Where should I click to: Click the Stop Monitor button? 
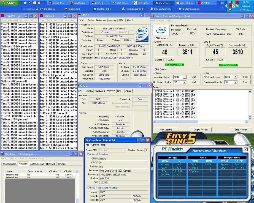[x=241, y=130]
